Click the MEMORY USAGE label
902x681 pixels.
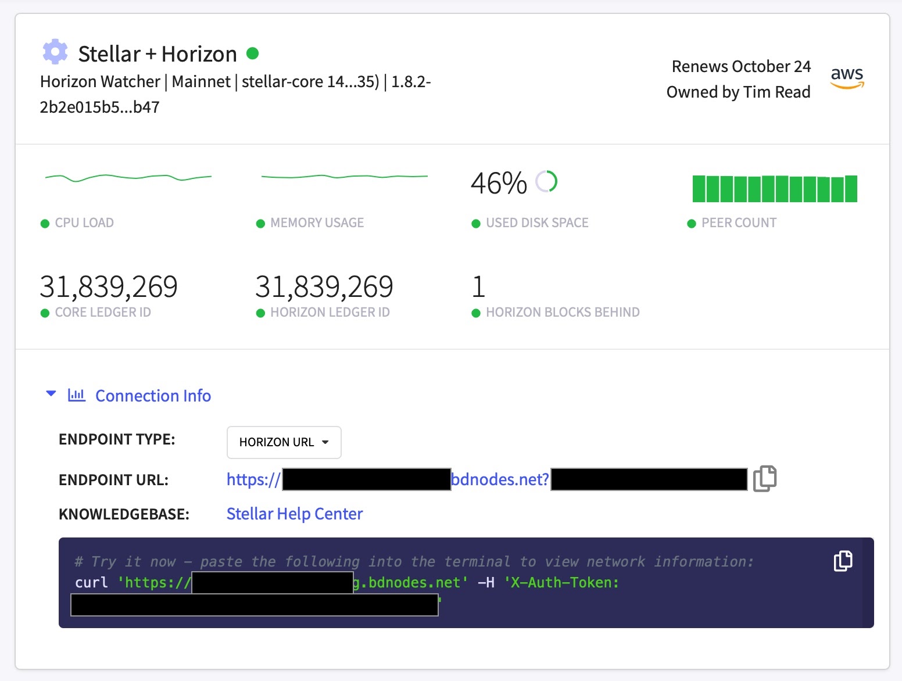(317, 223)
